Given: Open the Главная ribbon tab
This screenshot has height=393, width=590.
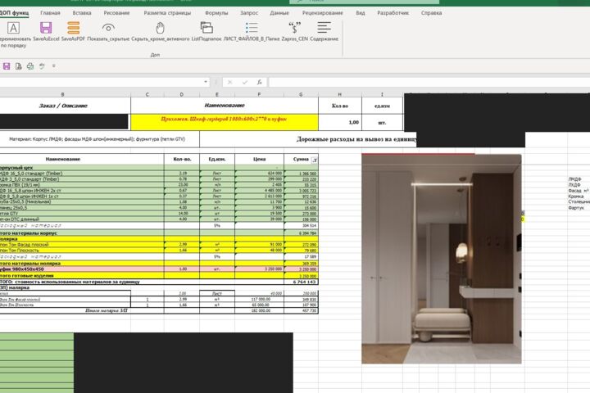Looking at the screenshot, I should 51,13.
